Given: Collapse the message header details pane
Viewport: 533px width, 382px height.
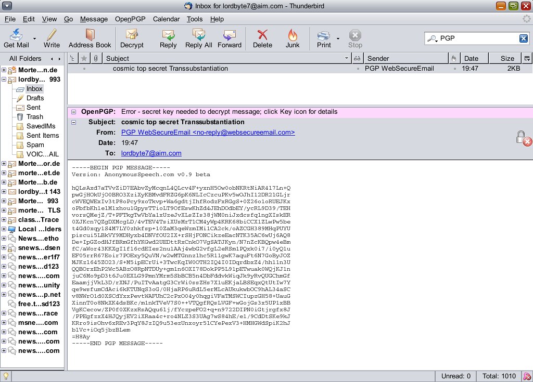Looking at the screenshot, I should (x=72, y=122).
